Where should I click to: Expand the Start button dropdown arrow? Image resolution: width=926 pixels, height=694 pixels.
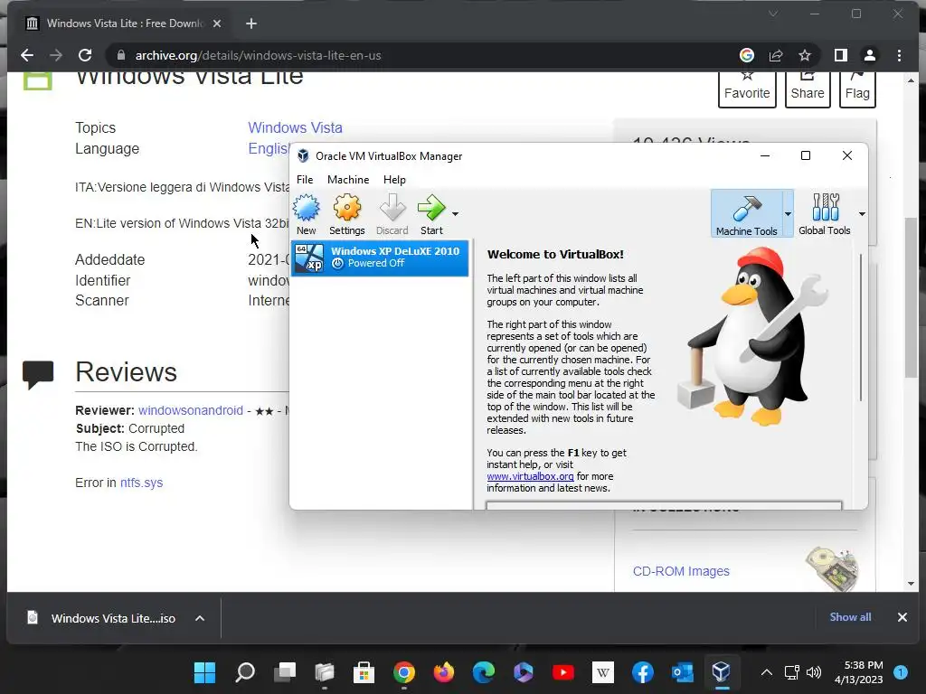tap(455, 213)
